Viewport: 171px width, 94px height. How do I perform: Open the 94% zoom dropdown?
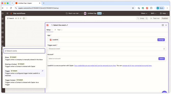[x=153, y=14]
